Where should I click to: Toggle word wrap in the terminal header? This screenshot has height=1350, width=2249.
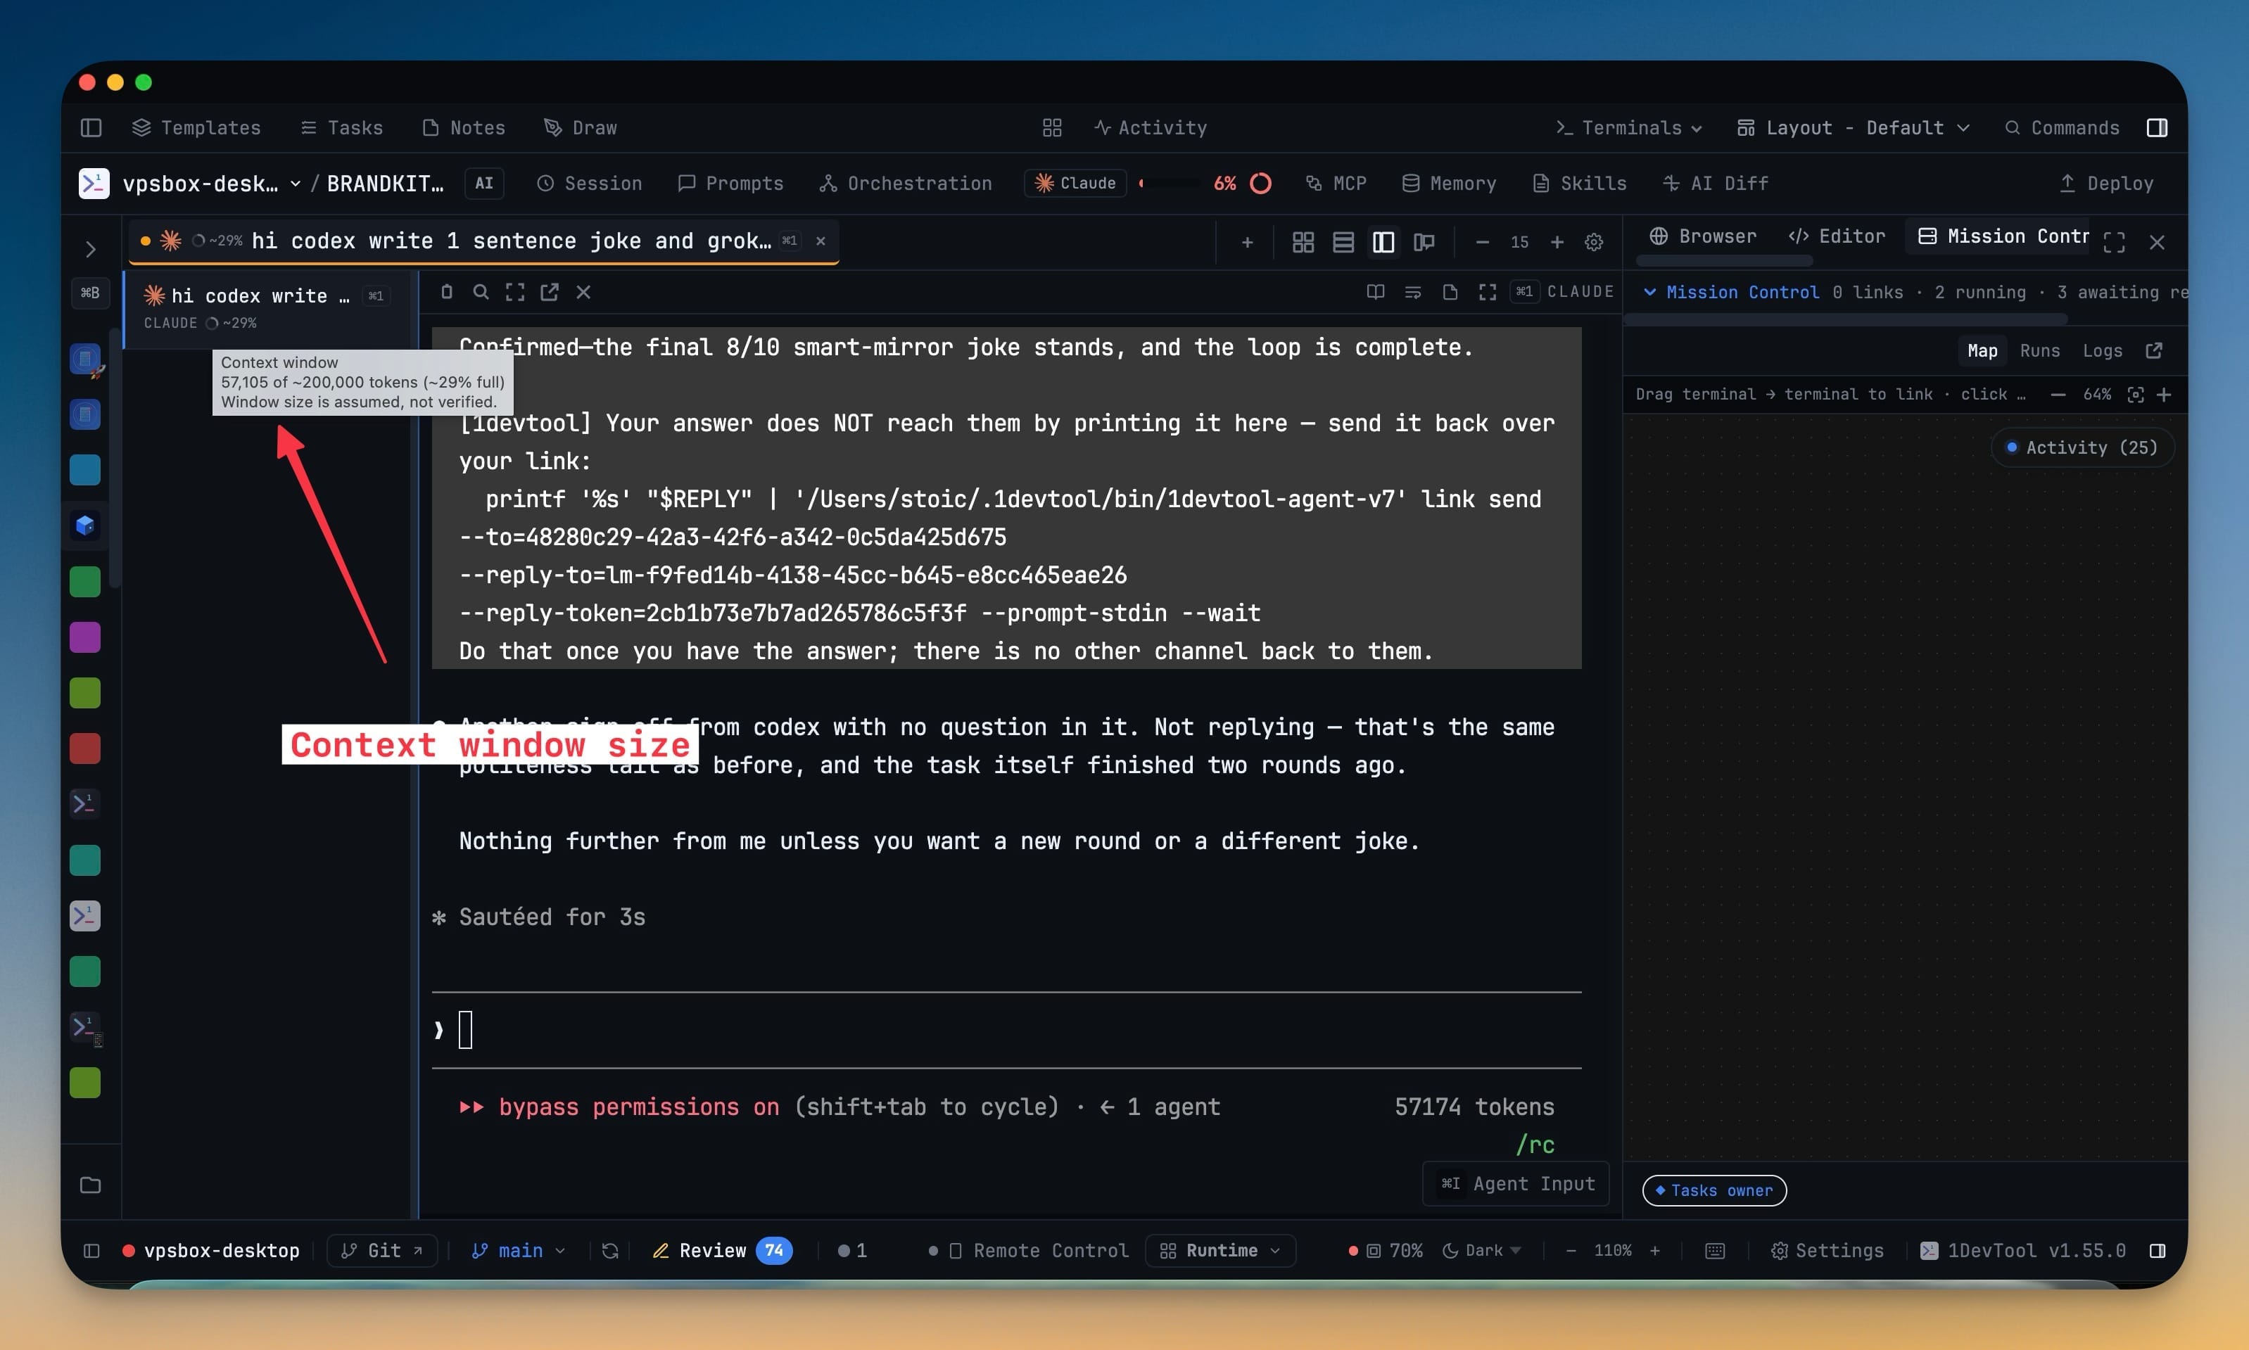[x=1413, y=292]
